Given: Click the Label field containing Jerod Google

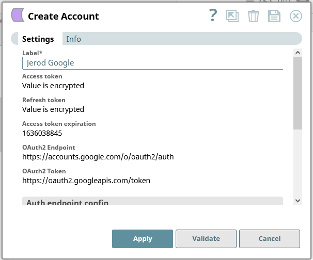Looking at the screenshot, I should click(x=152, y=63).
